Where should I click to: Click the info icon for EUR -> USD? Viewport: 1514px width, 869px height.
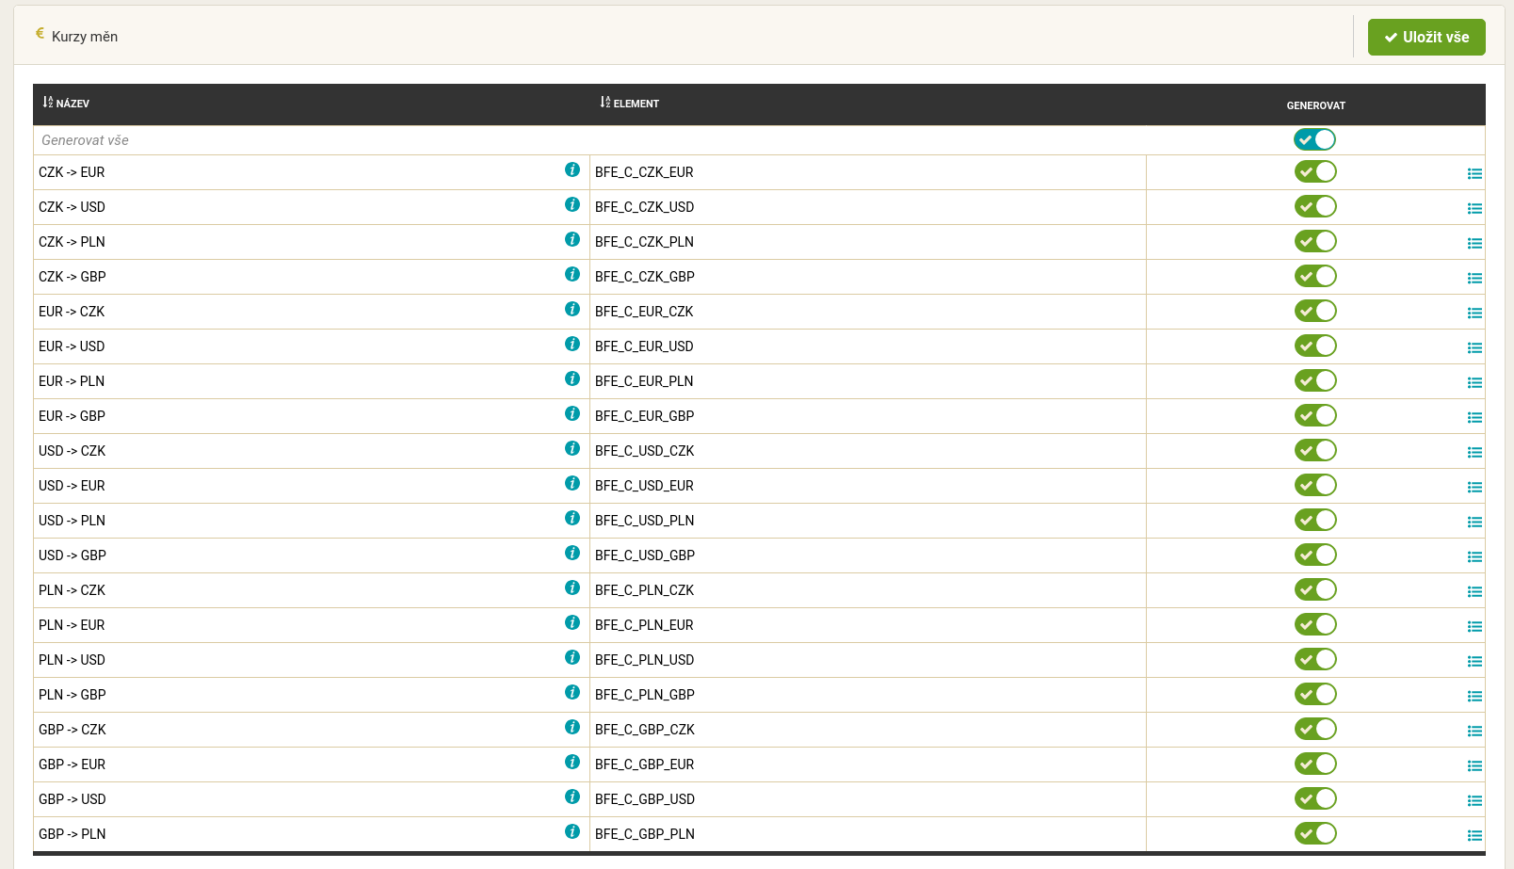pos(572,345)
